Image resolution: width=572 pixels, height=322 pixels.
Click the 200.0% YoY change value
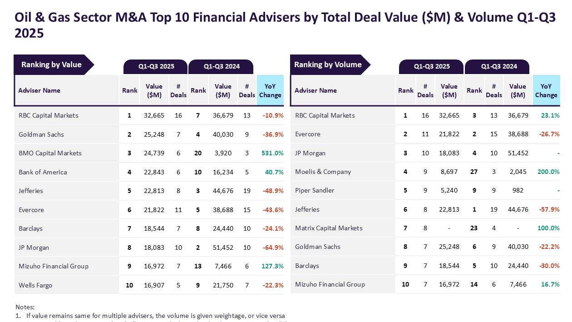tap(548, 172)
